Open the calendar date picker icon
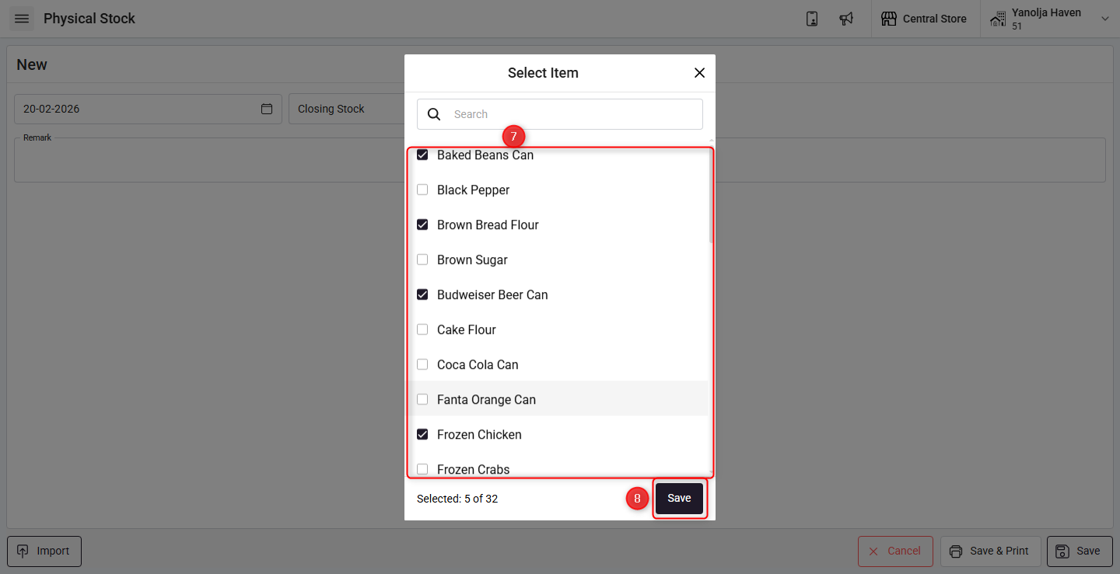Image resolution: width=1120 pixels, height=574 pixels. pos(267,109)
